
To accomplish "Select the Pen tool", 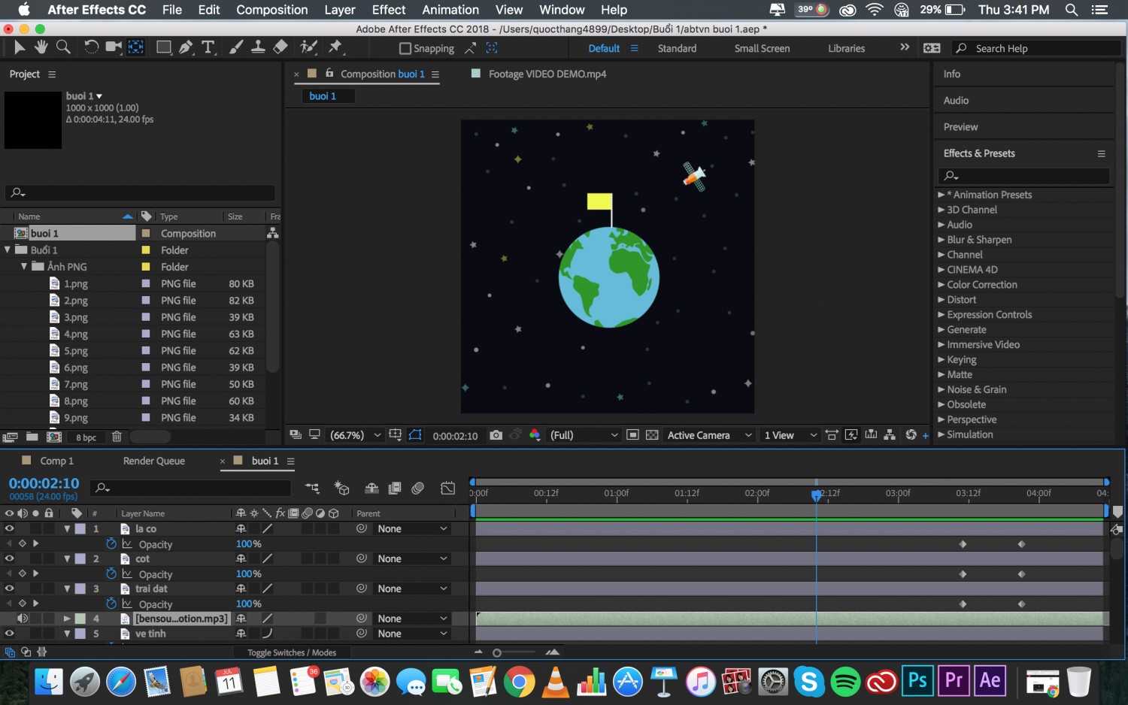I will click(x=185, y=47).
